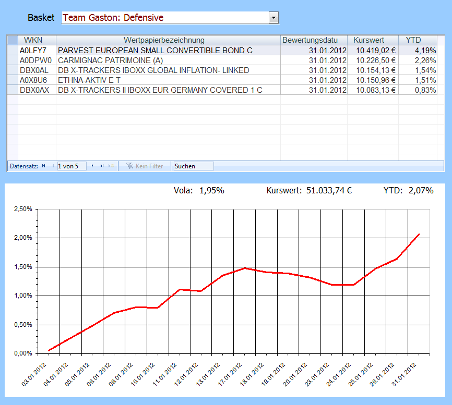Screen dimensions: 452x405
Task: Click the Kein Filter funnel icon
Action: (128, 166)
